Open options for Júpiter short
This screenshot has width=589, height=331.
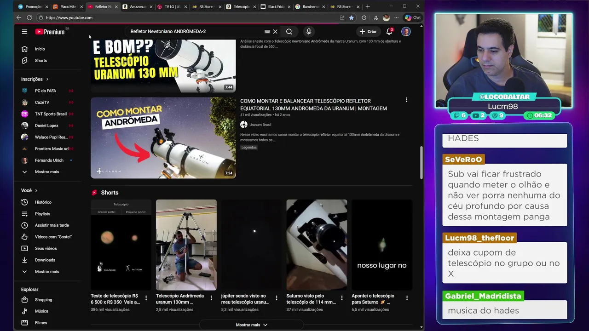click(277, 298)
